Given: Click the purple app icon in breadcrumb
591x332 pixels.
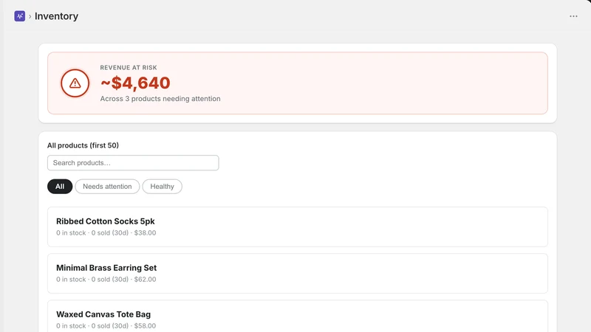Looking at the screenshot, I should 20,16.
